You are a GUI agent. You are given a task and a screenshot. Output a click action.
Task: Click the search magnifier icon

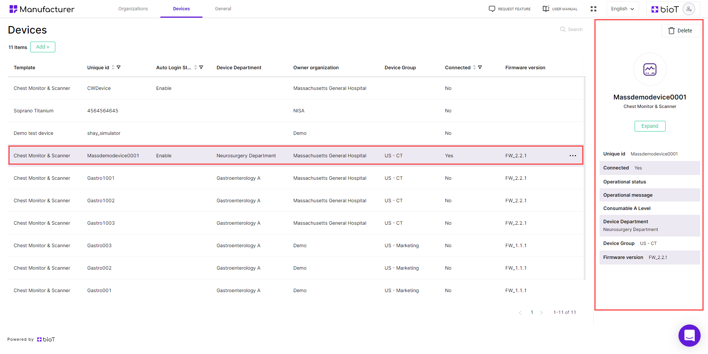[x=563, y=29]
